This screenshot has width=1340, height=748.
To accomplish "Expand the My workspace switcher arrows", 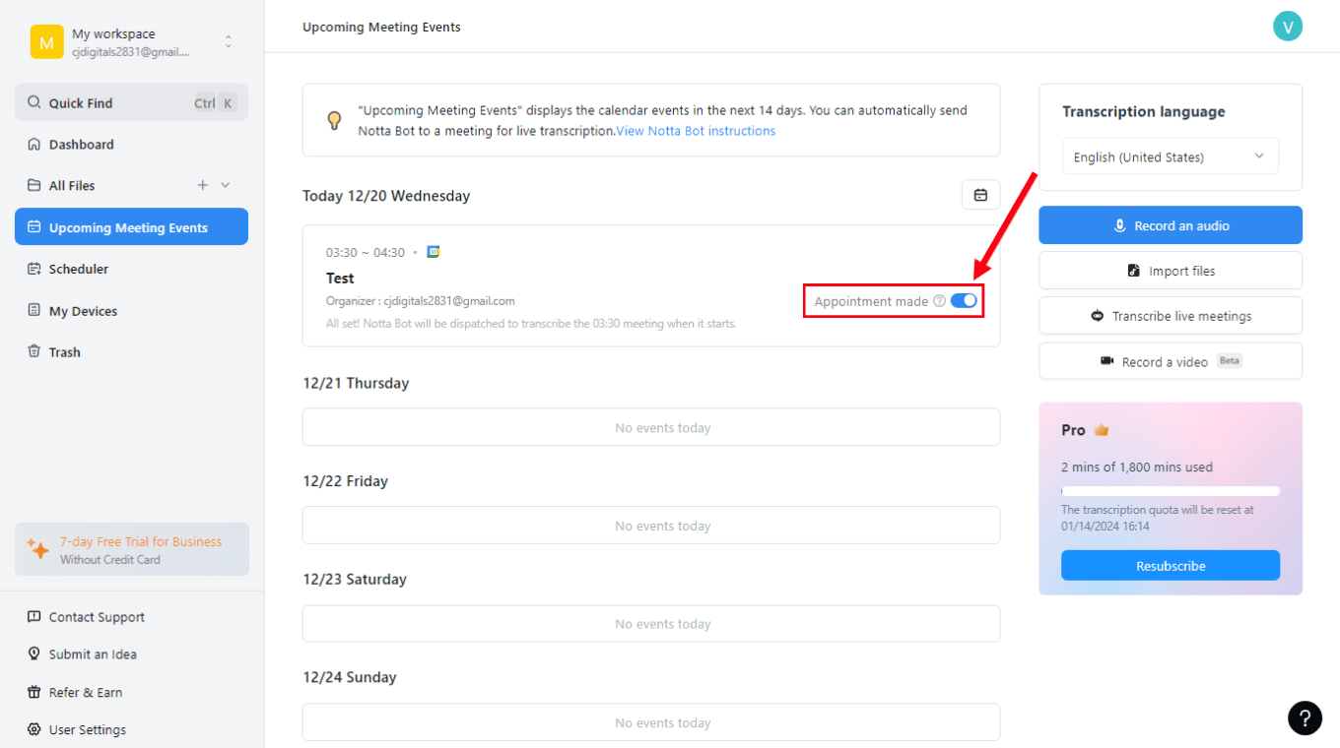I will (x=228, y=42).
